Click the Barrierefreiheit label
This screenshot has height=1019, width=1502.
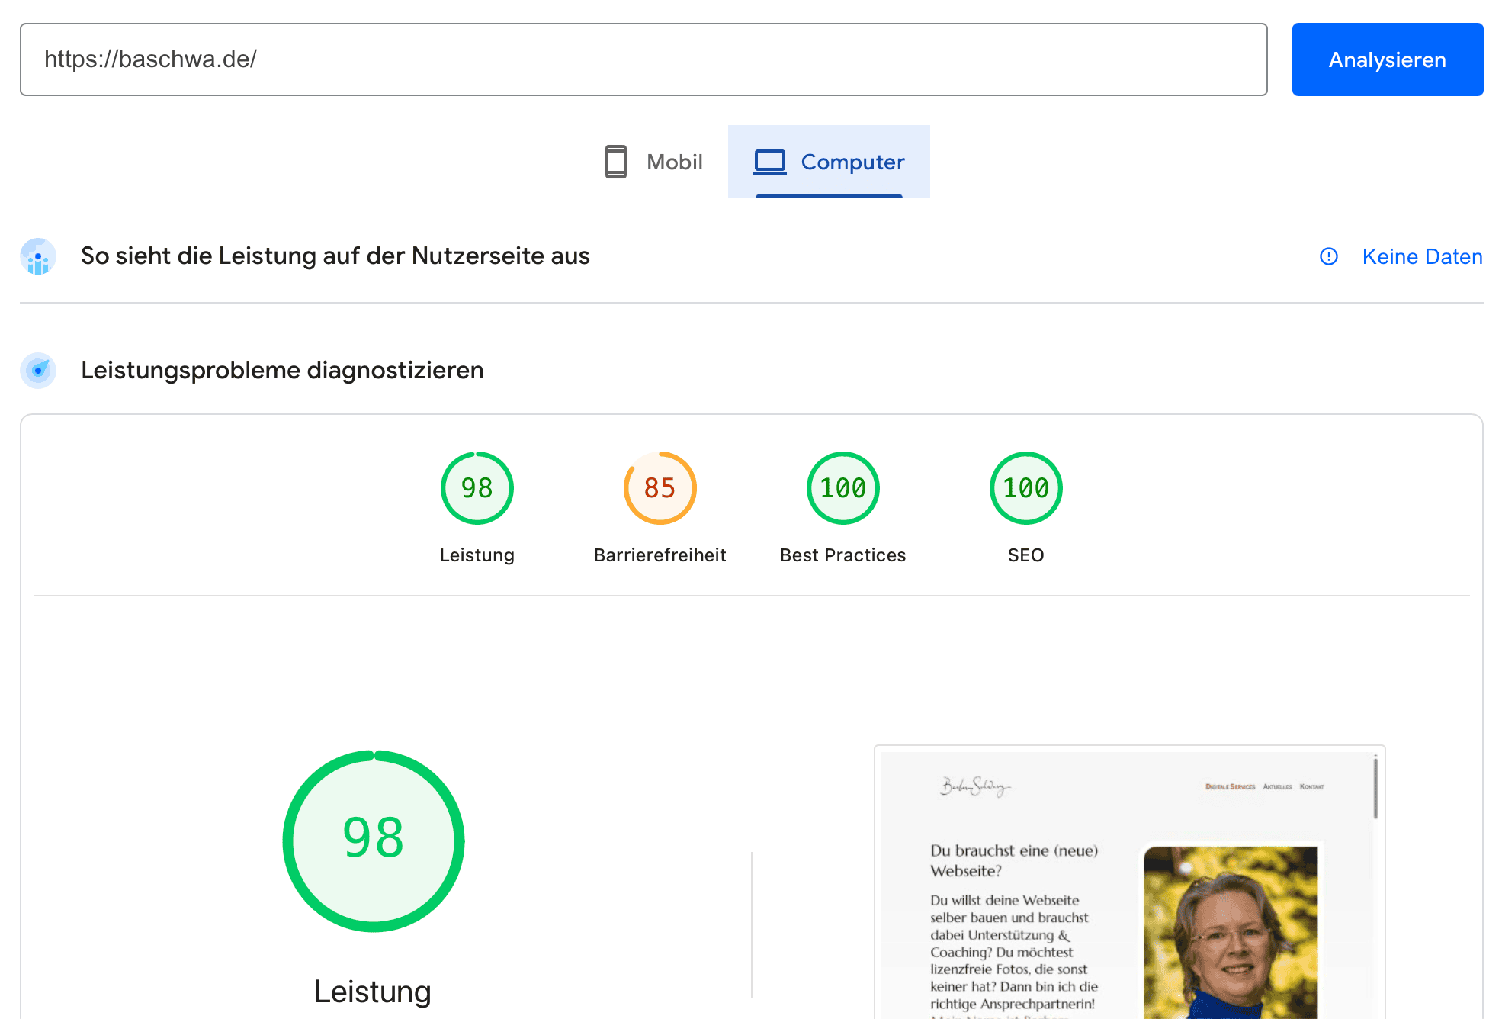(660, 555)
